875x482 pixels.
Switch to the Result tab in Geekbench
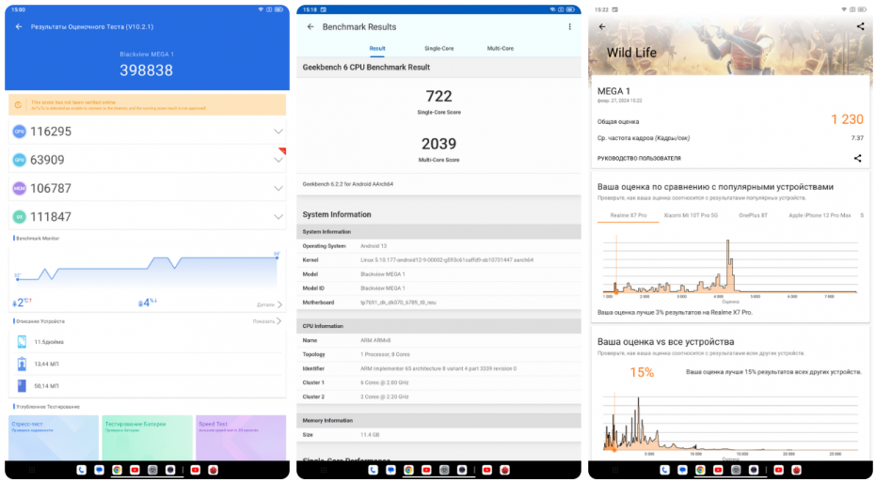(x=377, y=49)
